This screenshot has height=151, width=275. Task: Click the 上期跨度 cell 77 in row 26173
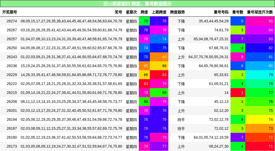point(159,146)
